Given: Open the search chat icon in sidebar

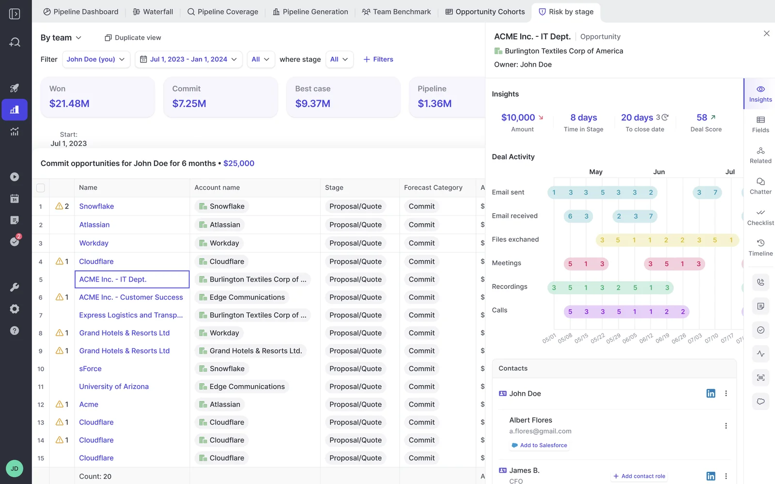Looking at the screenshot, I should 15,43.
